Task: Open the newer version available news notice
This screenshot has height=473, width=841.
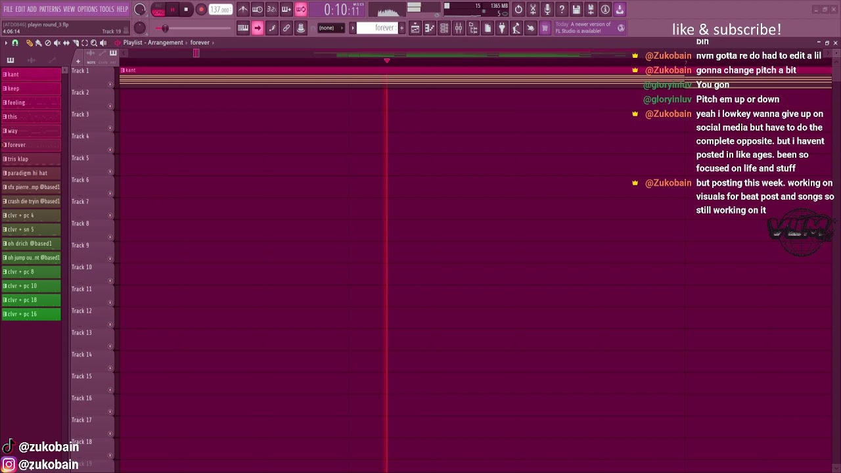Action: 591,28
